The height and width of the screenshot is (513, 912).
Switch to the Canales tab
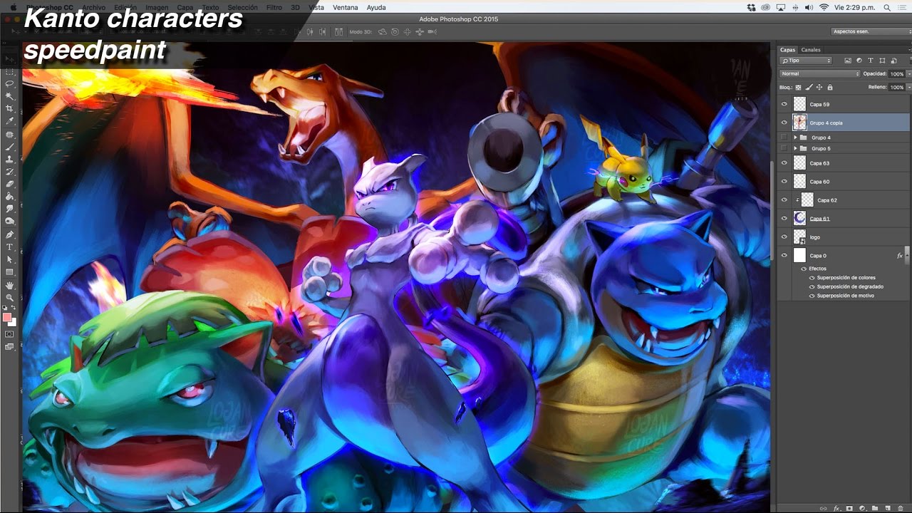(x=811, y=50)
